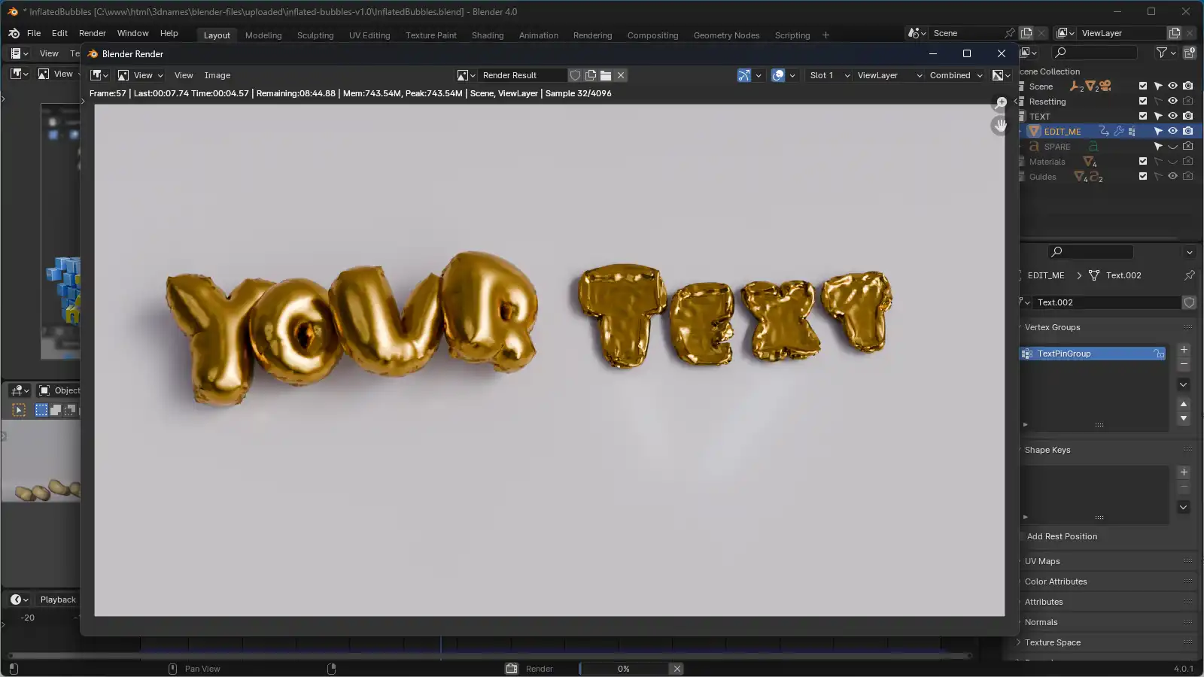Open the Combined pass dropdown
Viewport: 1204px width, 677px height.
pyautogui.click(x=956, y=75)
